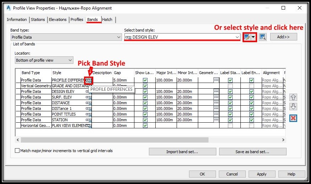Screen dimensions: 311x184
Task: Click the Alignment column header
Action: coord(272,73)
